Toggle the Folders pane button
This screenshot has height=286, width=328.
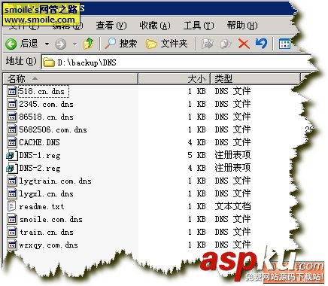tap(166, 44)
